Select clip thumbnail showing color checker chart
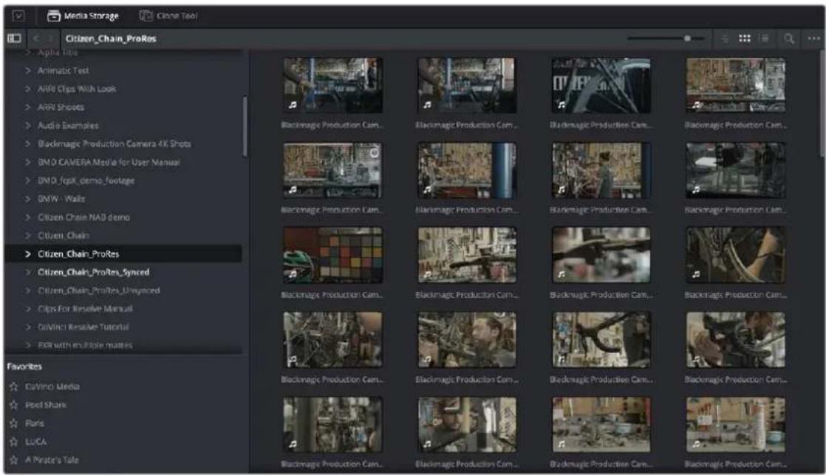The width and height of the screenshot is (826, 475). click(x=332, y=255)
